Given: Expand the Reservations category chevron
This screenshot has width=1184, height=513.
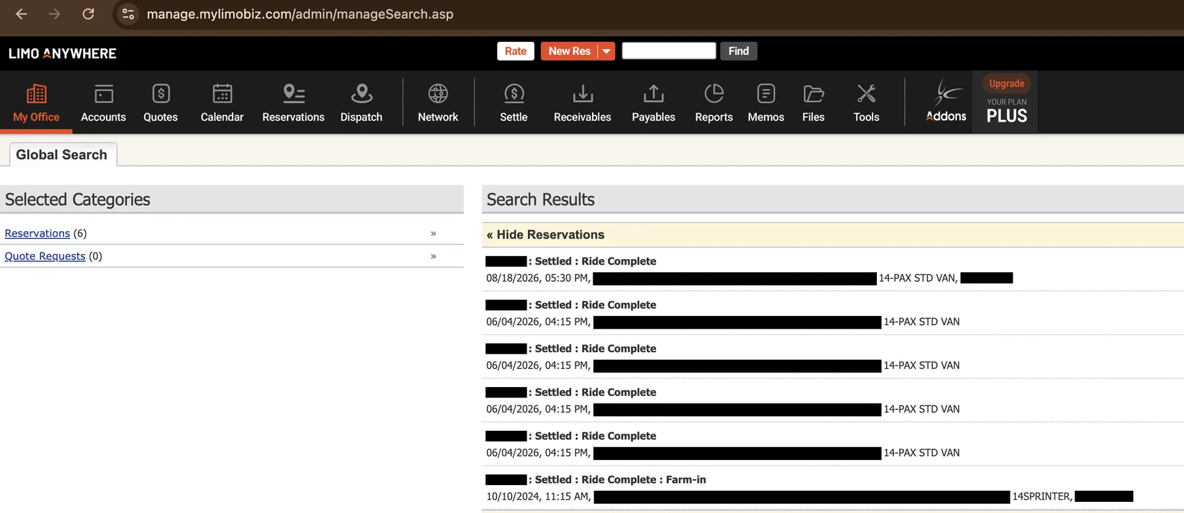Looking at the screenshot, I should pos(433,233).
